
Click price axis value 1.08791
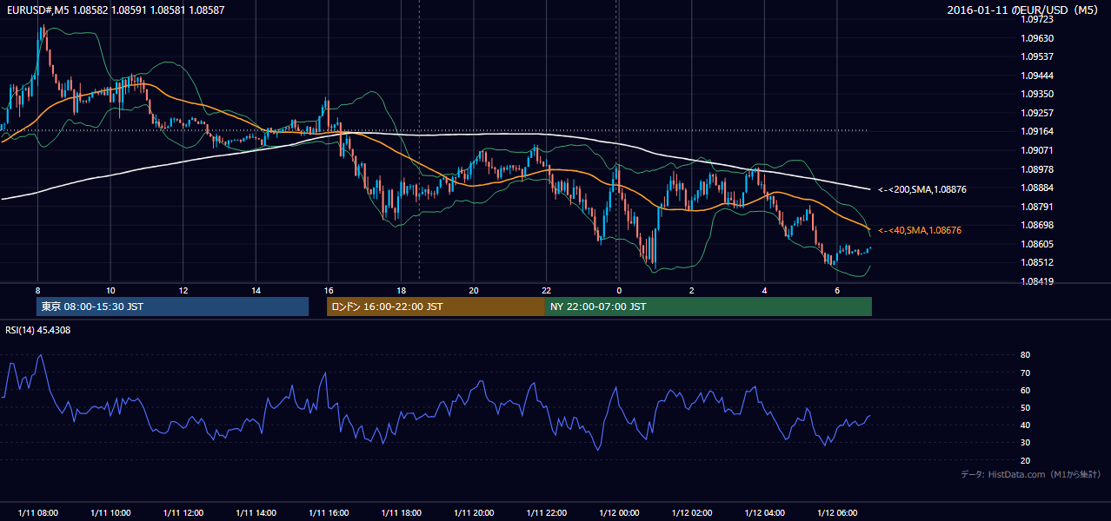[x=1038, y=207]
